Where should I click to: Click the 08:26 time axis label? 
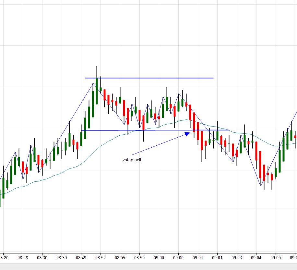(23, 258)
